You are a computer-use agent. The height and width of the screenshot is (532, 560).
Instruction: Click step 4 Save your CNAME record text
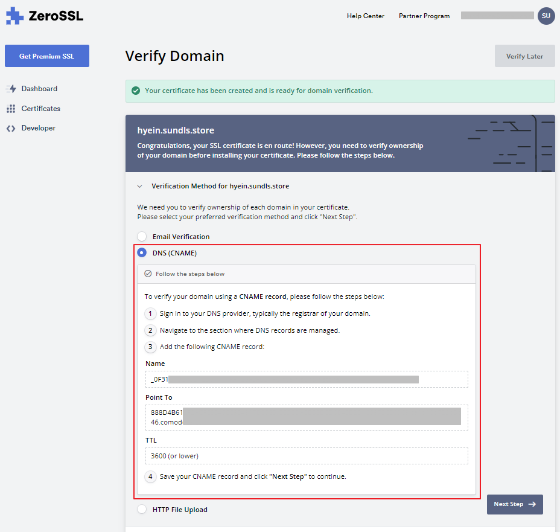coord(253,476)
